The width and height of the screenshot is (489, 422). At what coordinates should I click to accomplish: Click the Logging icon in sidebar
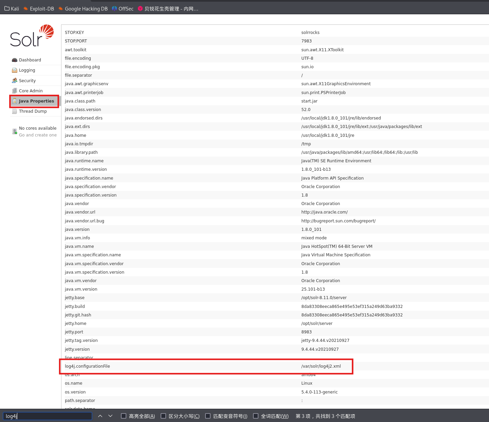pos(15,70)
